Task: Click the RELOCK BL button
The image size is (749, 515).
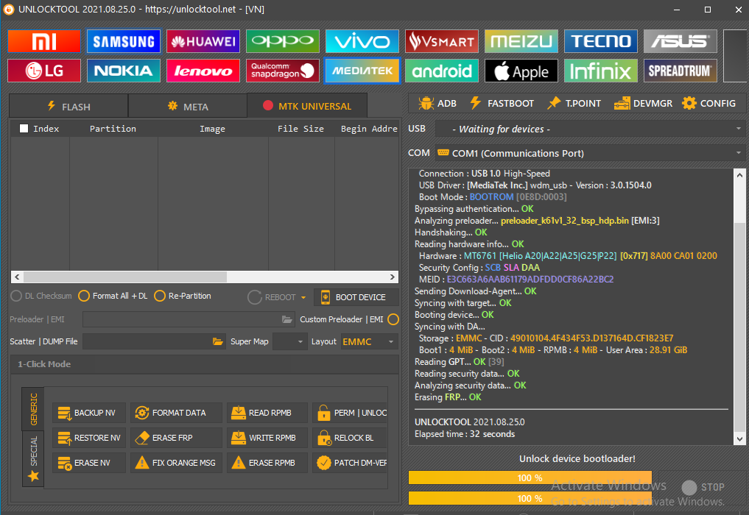Action: (x=350, y=438)
